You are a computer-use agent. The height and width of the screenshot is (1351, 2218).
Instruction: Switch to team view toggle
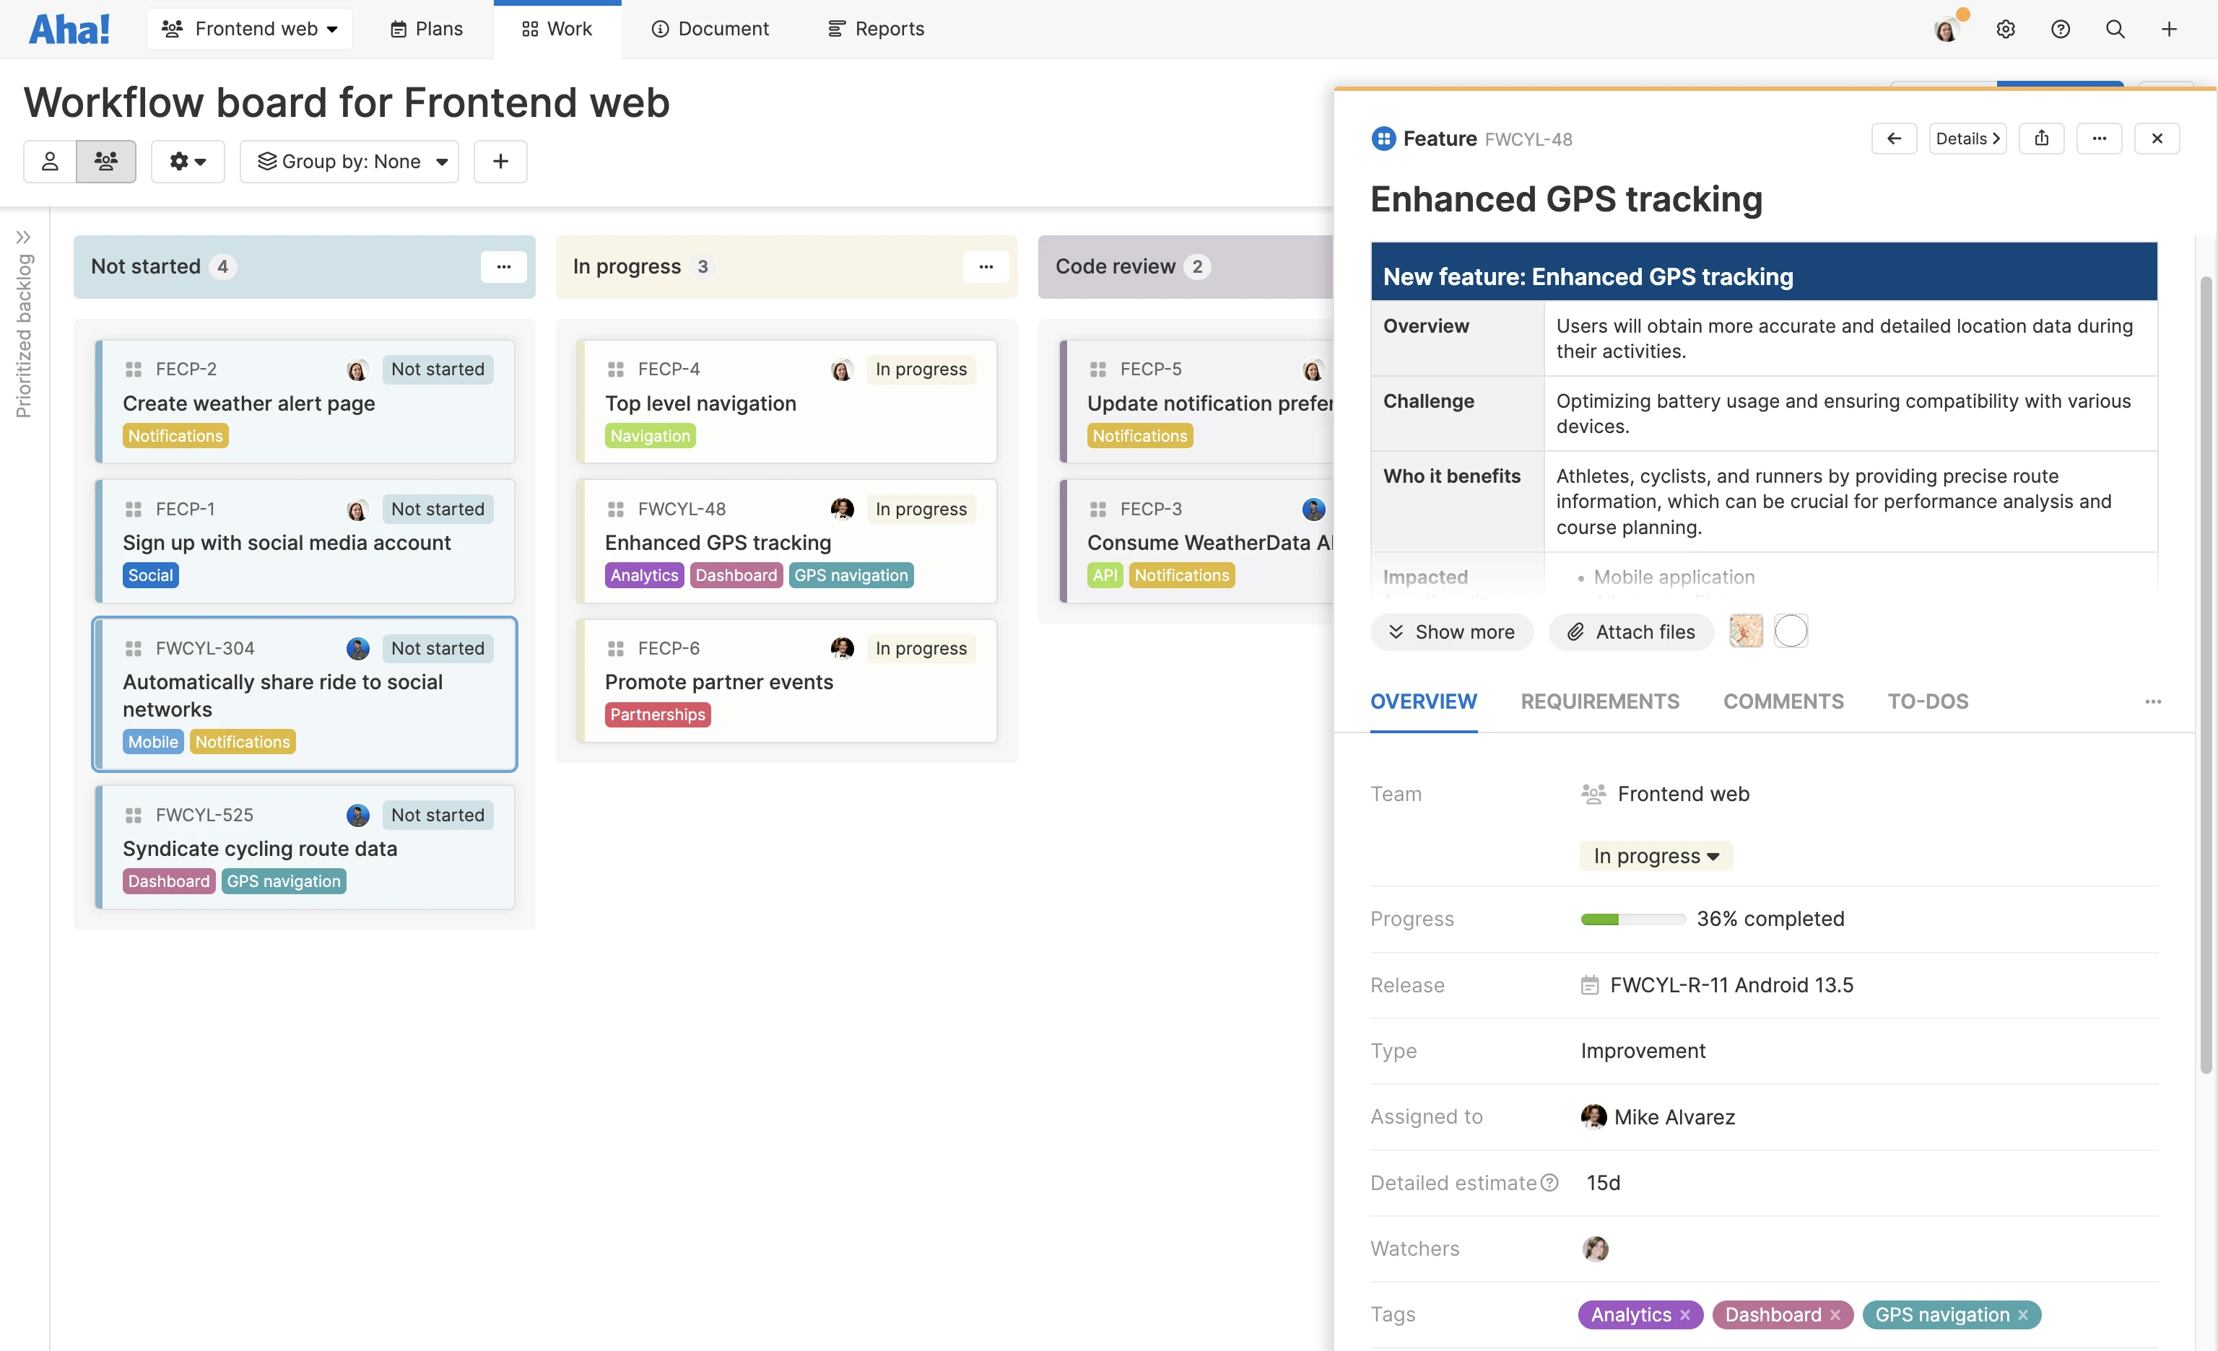point(106,161)
